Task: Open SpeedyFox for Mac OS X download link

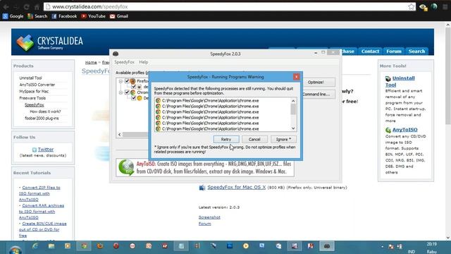Action: pyautogui.click(x=237, y=187)
